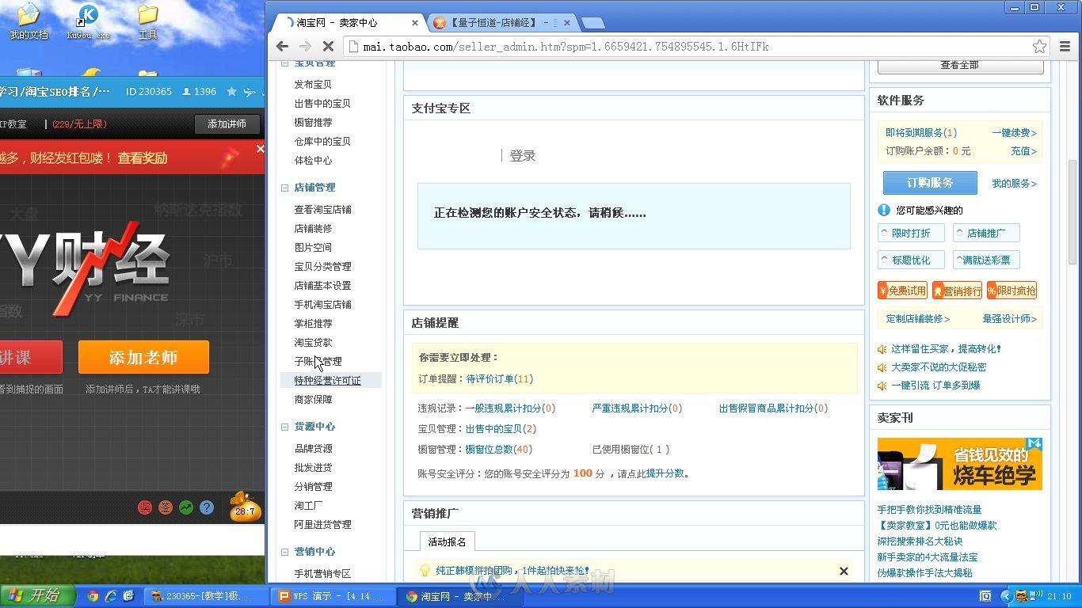Click the 一键续费 link

point(1015,133)
